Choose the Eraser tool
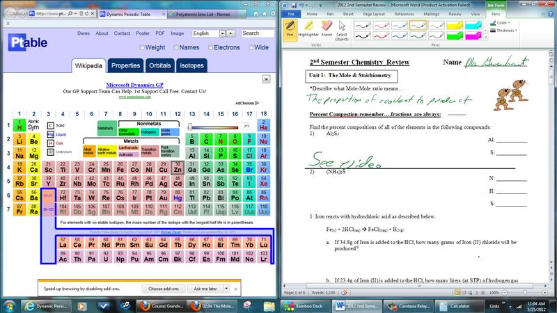The image size is (557, 313). point(327,29)
